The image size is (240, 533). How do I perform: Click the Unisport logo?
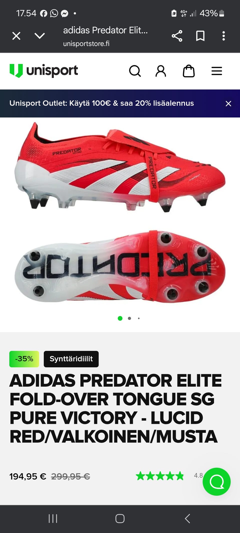(44, 71)
